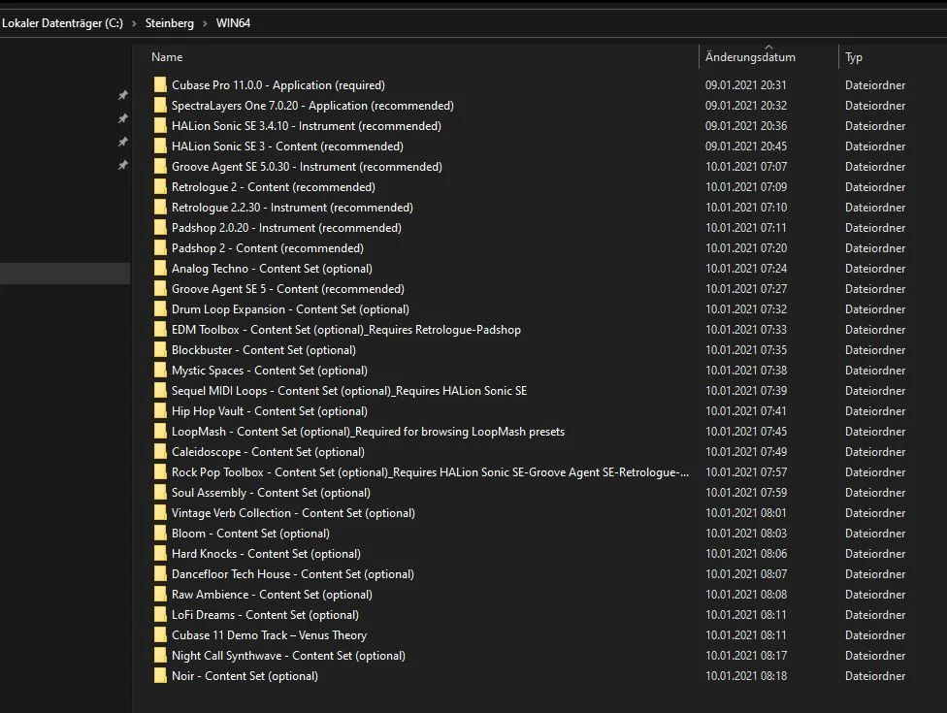Select the Retrologue 2 Content folder icon
Viewport: 947px width, 713px height.
(x=160, y=187)
